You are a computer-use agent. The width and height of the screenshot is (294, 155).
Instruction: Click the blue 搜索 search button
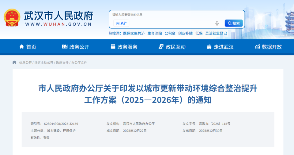click(234, 23)
